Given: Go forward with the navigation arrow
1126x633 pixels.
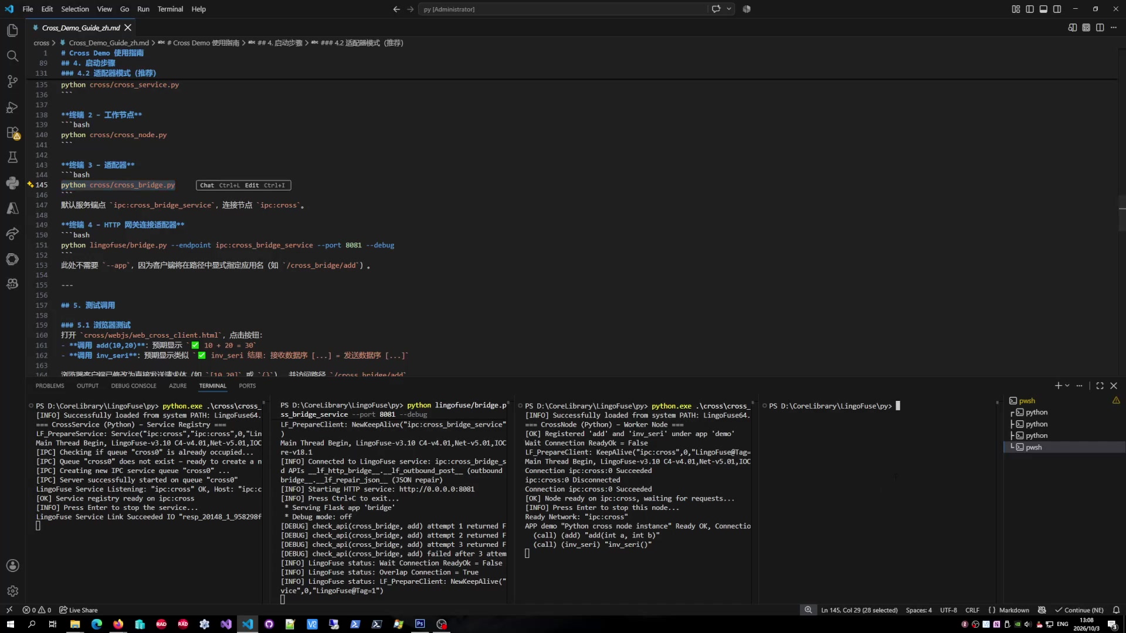Looking at the screenshot, I should pyautogui.click(x=410, y=9).
